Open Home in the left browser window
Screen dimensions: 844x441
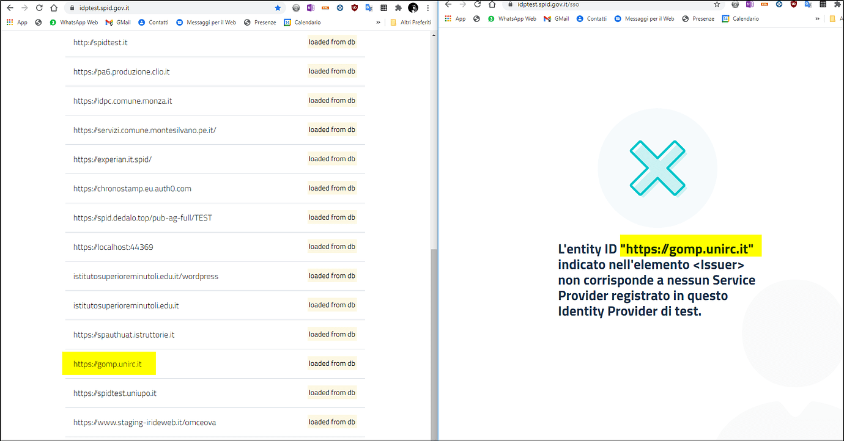coord(54,8)
